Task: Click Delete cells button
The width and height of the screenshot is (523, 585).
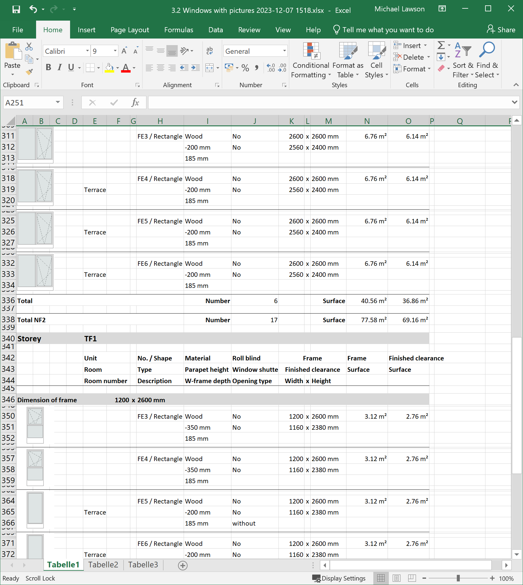Action: 412,57
